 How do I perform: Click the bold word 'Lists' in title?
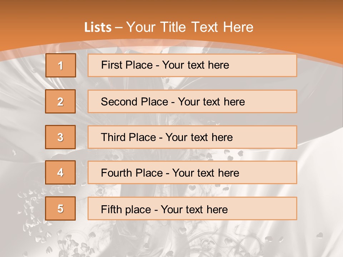point(98,27)
